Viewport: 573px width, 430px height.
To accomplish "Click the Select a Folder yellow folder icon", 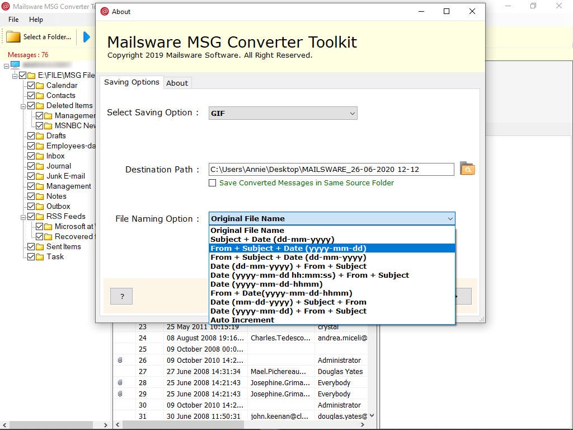I will point(13,37).
